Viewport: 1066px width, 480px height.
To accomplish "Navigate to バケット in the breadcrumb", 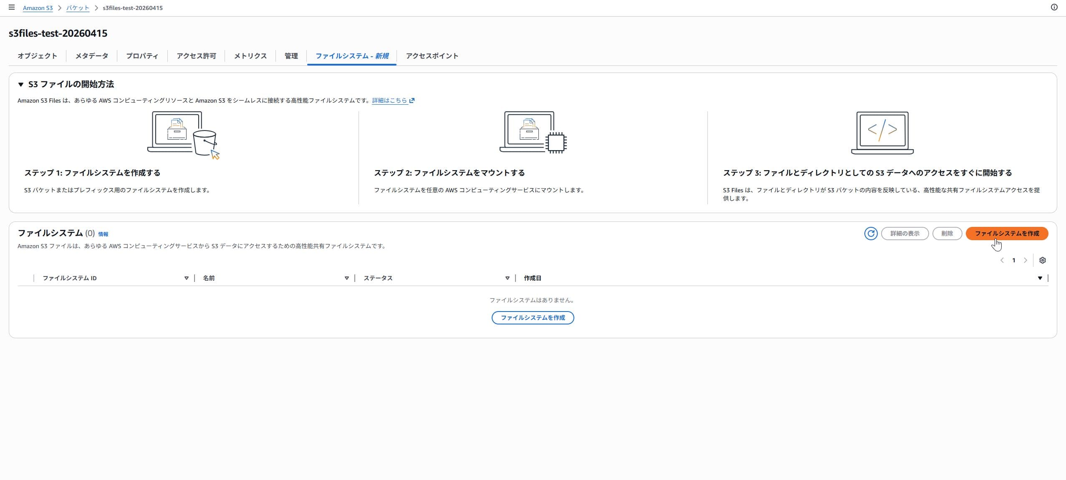I will [77, 8].
